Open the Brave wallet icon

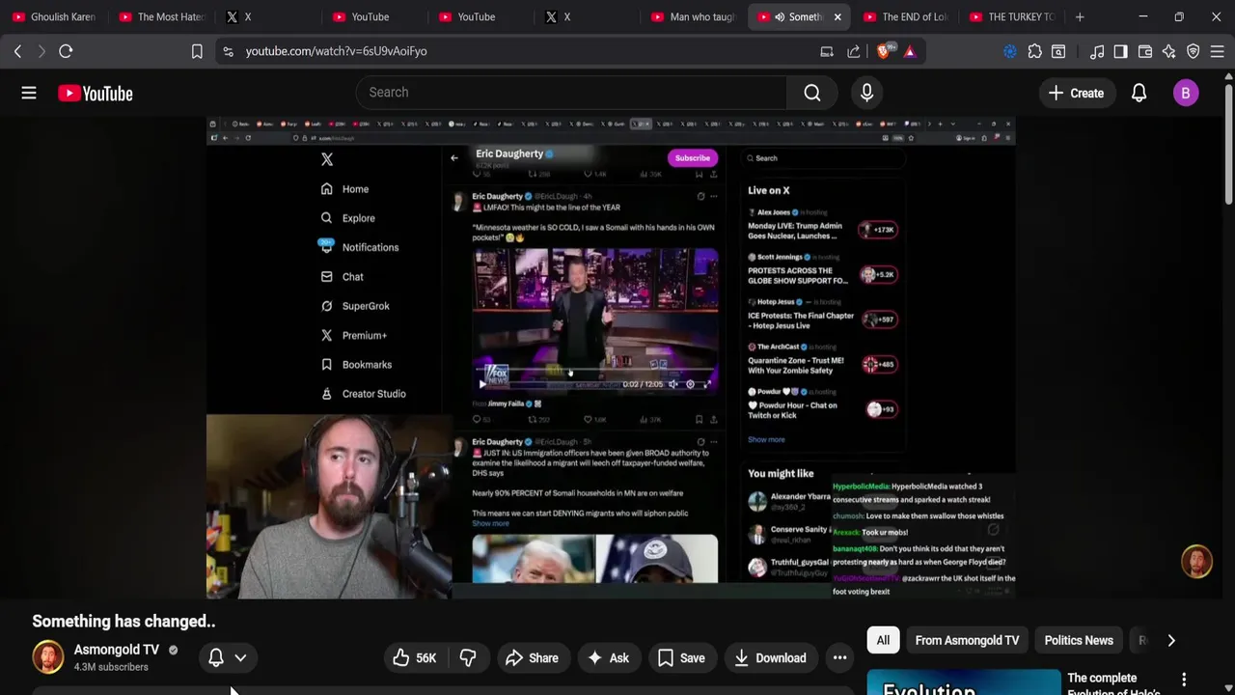pyautogui.click(x=1145, y=51)
